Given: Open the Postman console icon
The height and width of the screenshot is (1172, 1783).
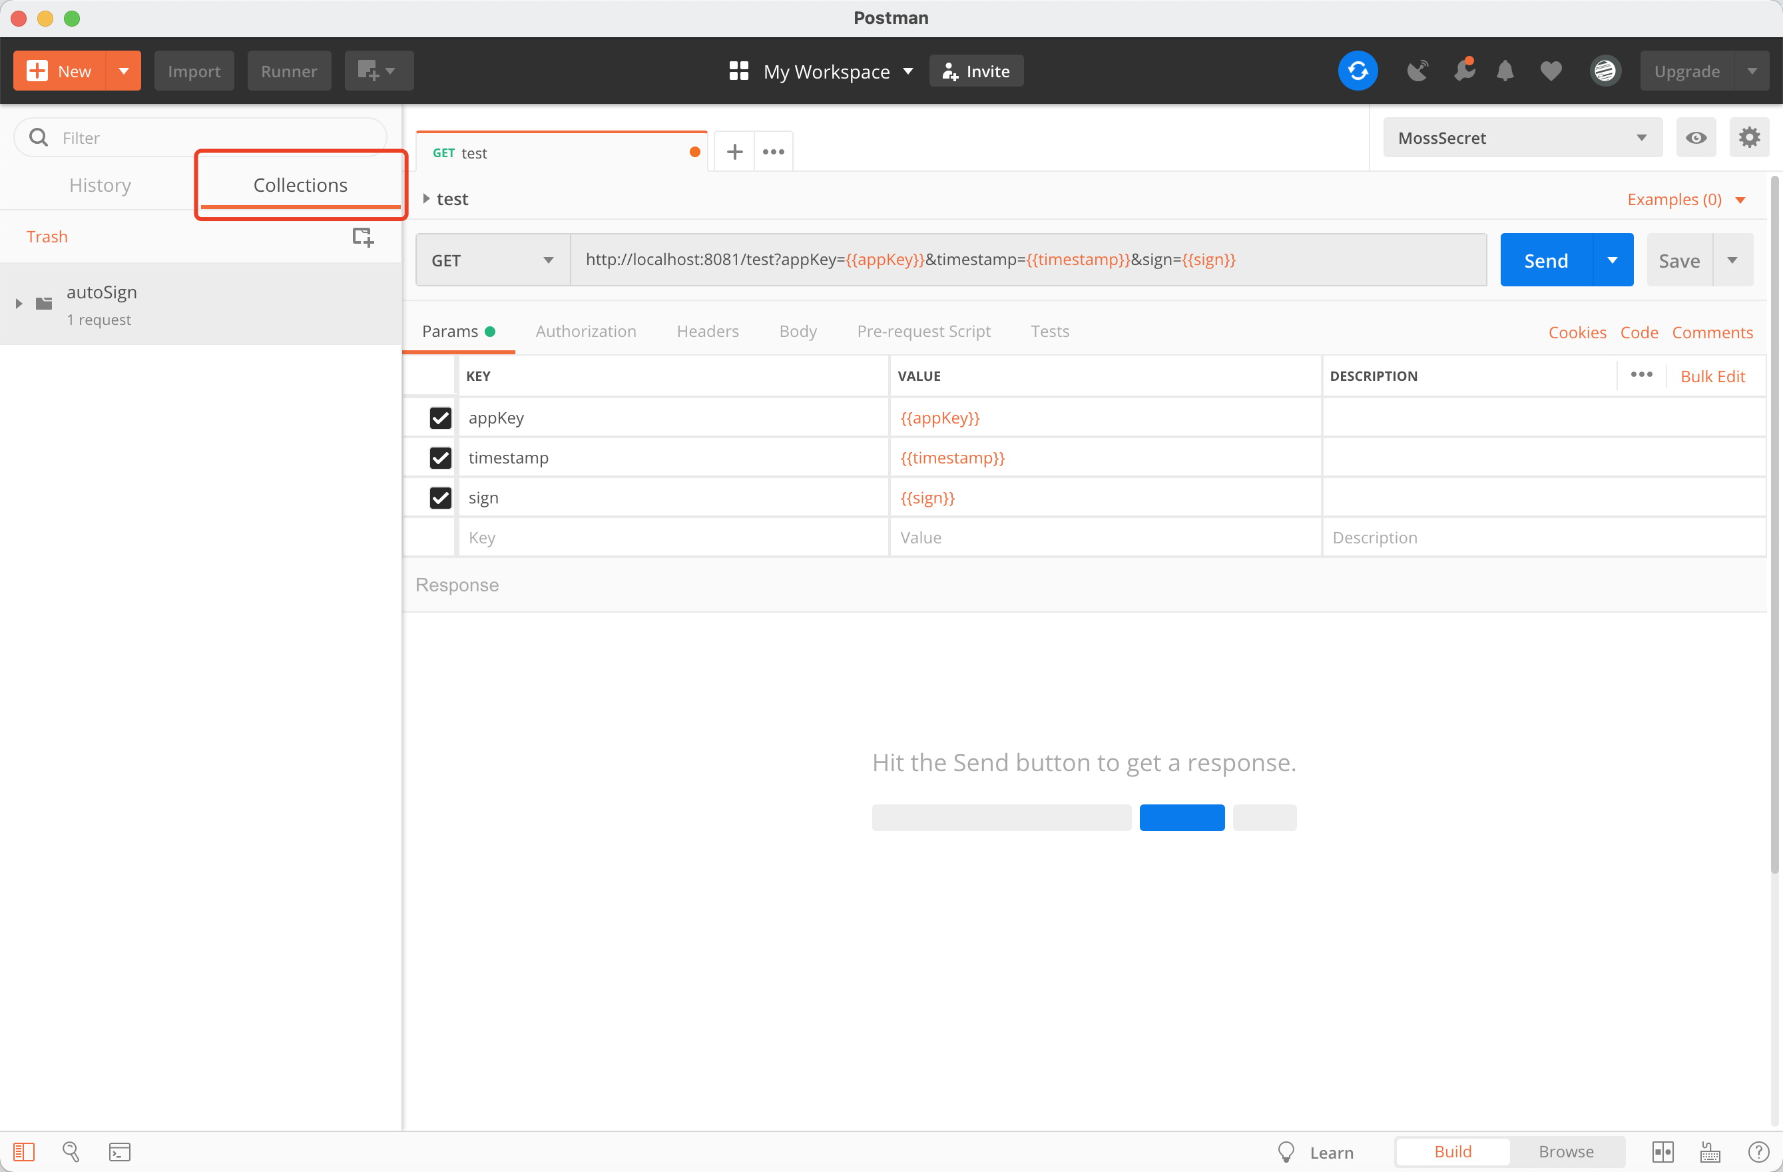Looking at the screenshot, I should [120, 1152].
